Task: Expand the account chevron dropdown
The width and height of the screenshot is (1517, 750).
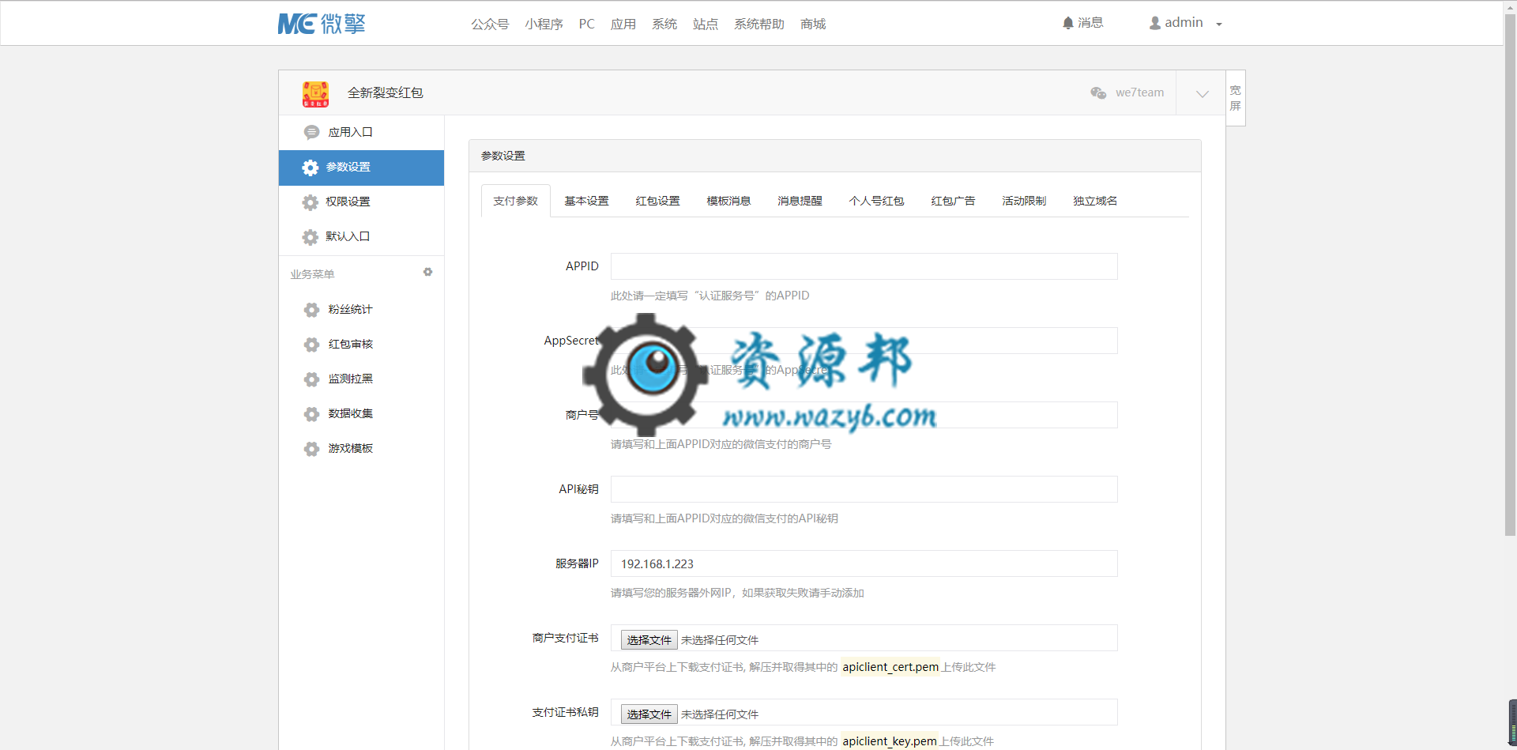Action: coord(1203,93)
